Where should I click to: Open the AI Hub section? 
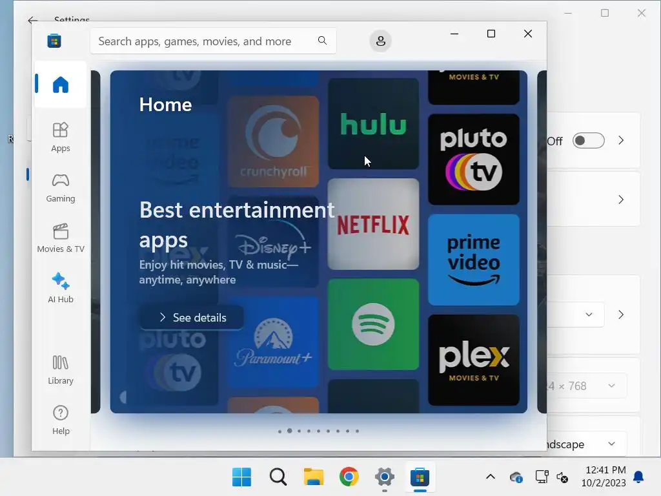tap(61, 289)
